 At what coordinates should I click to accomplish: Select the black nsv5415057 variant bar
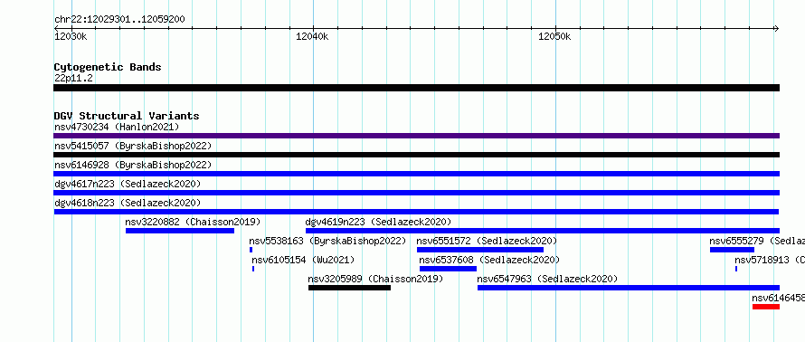[x=416, y=155]
